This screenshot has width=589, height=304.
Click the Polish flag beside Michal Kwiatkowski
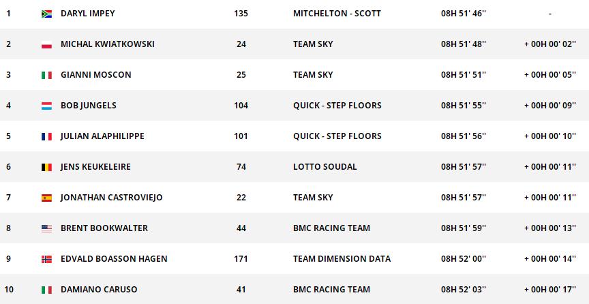tap(46, 44)
